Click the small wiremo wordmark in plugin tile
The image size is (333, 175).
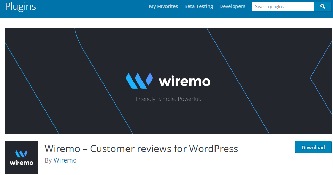tap(22, 163)
